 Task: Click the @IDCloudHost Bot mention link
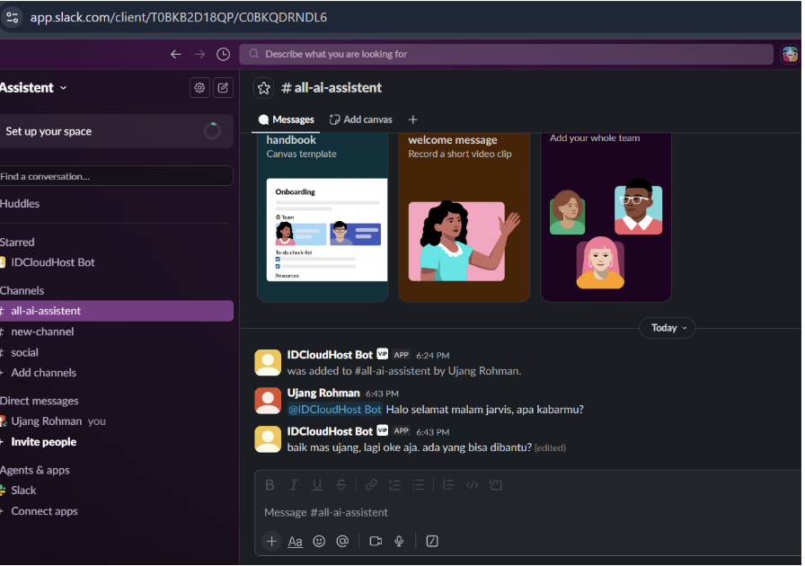pyautogui.click(x=335, y=410)
